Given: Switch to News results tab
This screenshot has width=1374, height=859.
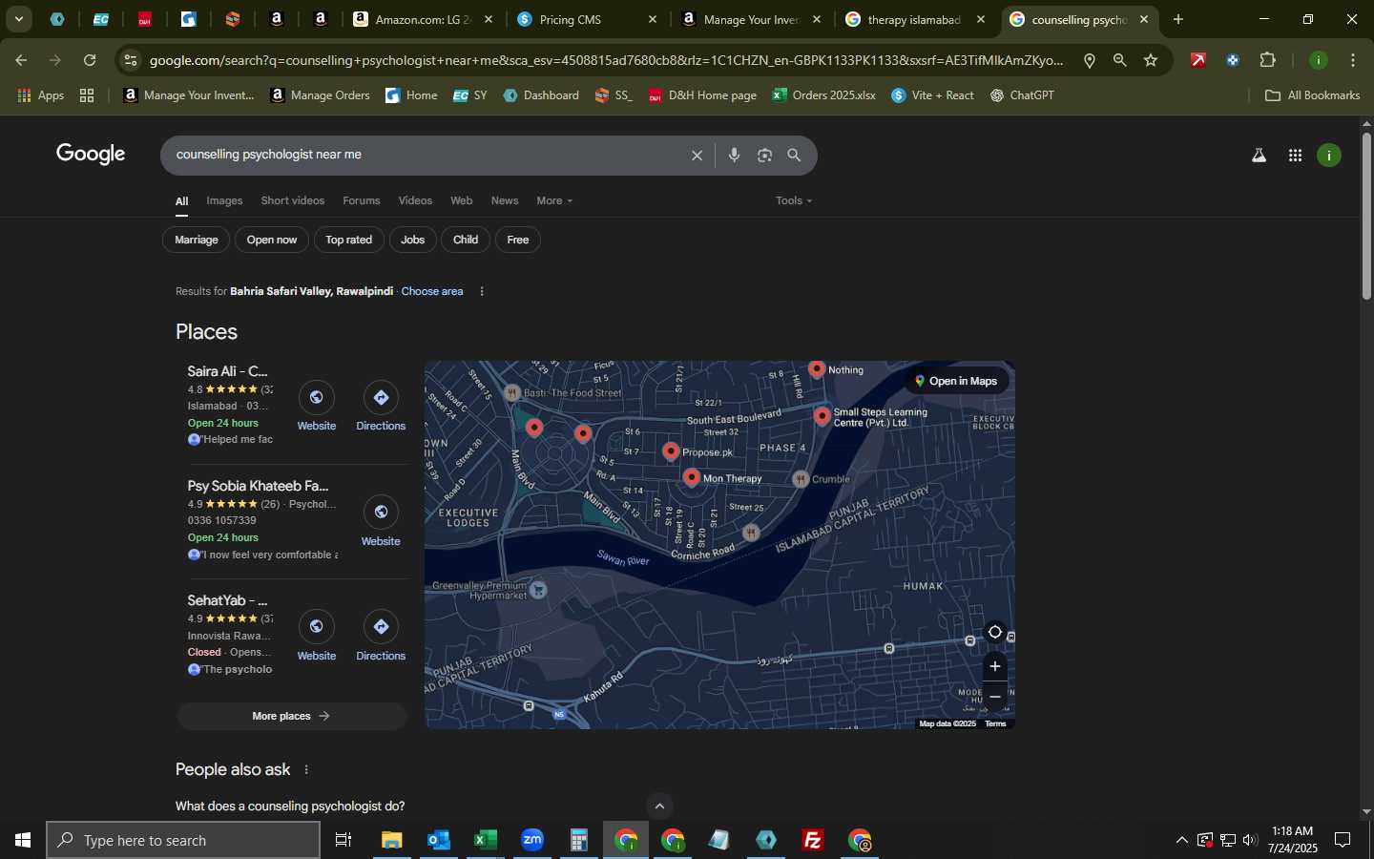Looking at the screenshot, I should [x=505, y=200].
